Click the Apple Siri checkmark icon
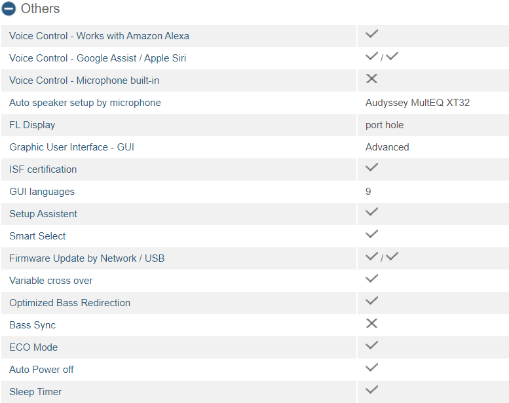509x403 pixels. coord(392,56)
